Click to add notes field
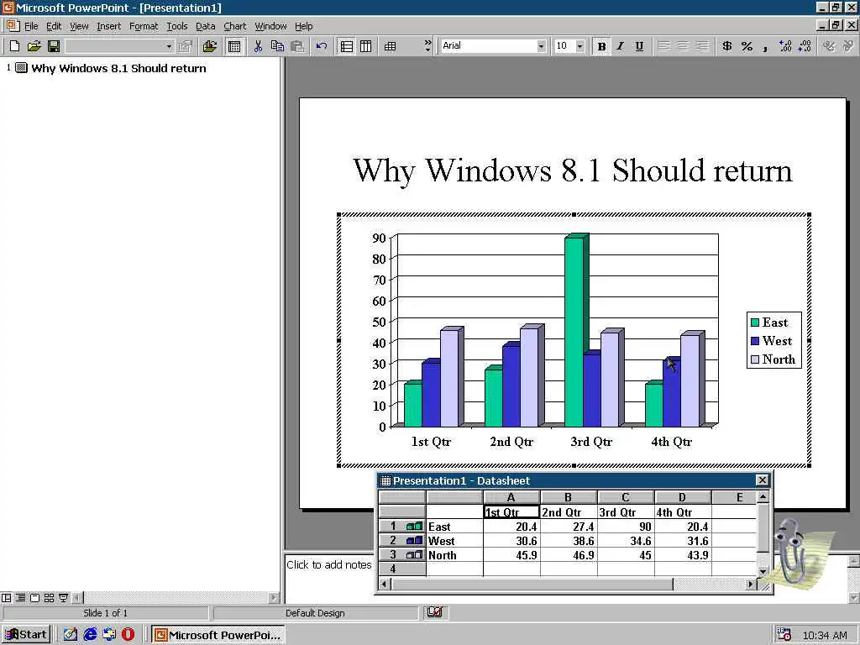This screenshot has height=645, width=860. tap(329, 565)
